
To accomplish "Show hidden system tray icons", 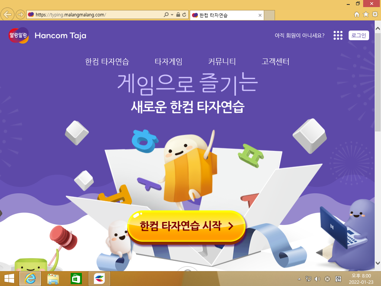I will tap(300, 279).
